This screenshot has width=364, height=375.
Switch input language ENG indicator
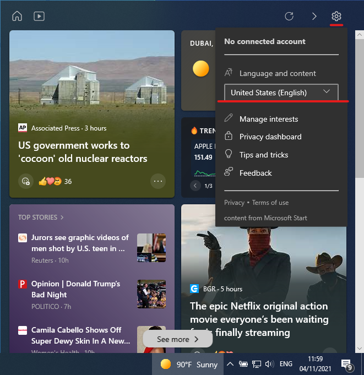[x=286, y=364]
